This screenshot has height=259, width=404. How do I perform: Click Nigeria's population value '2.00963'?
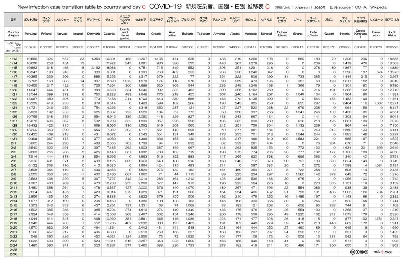[345, 47]
